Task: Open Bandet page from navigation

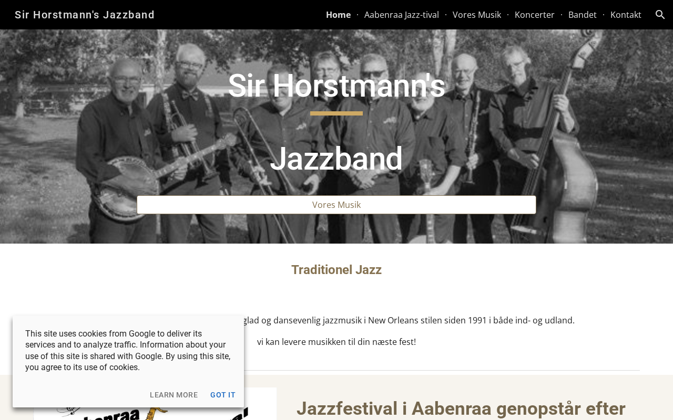Action: click(x=583, y=15)
